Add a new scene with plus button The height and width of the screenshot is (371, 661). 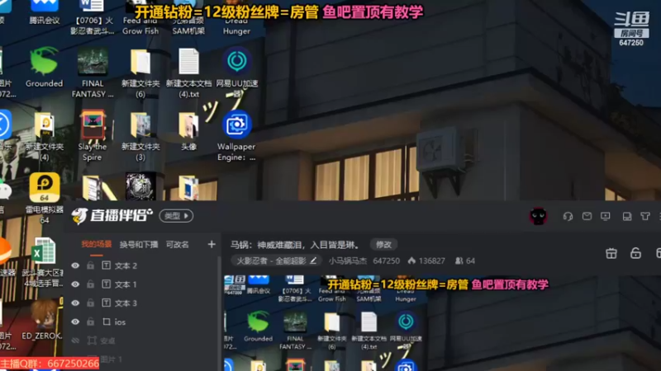coord(212,244)
